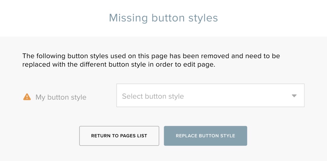
Task: Click the Replace Button Style button
Action: (206, 136)
